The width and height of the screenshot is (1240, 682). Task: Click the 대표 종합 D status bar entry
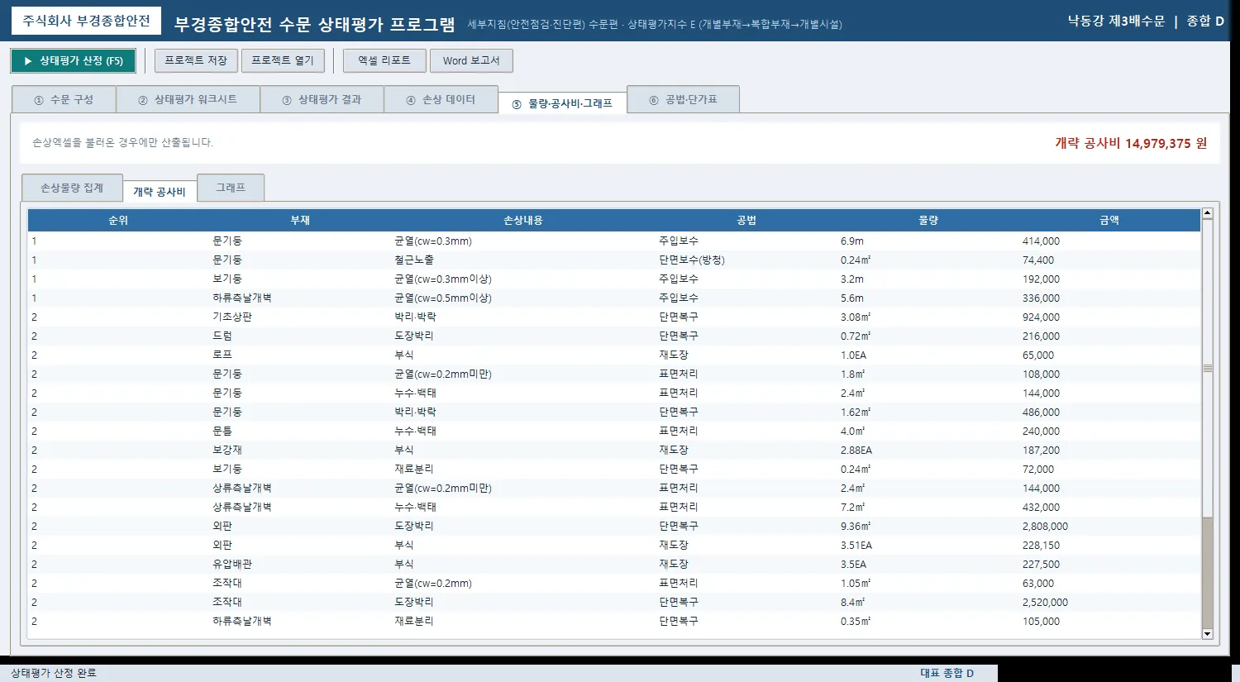[x=947, y=673]
